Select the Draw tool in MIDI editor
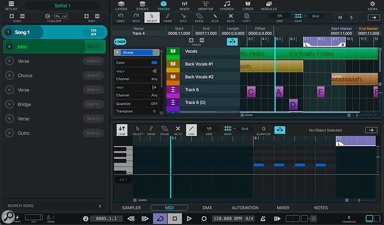Viewport: 384px width, 225px height. tap(151, 130)
